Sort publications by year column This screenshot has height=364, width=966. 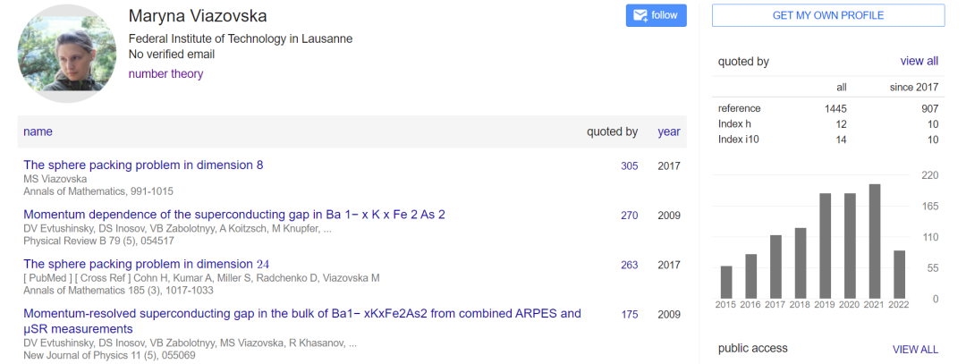click(x=668, y=131)
